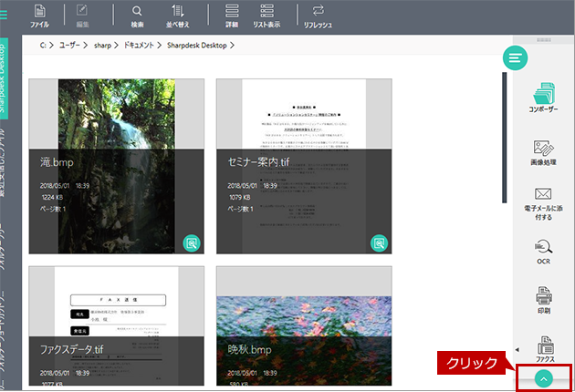Screen dimensions: 575x392
Task: Go to the sharp folder in the breadcrumb
Action: click(x=102, y=46)
